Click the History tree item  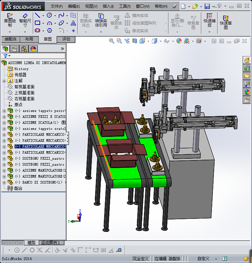[22, 69]
